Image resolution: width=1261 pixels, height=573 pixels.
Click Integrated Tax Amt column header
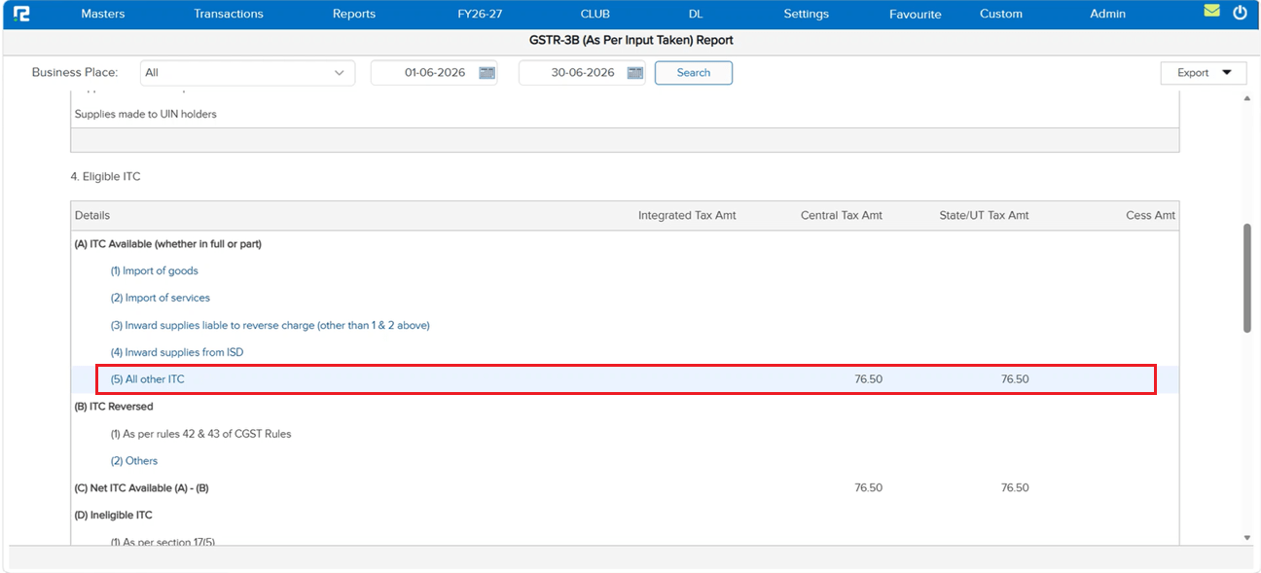(x=687, y=216)
